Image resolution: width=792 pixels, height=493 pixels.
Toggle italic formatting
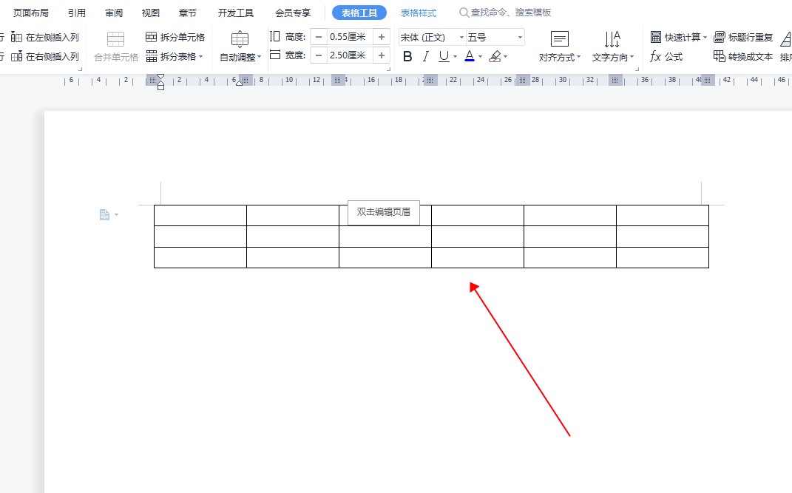pyautogui.click(x=426, y=56)
